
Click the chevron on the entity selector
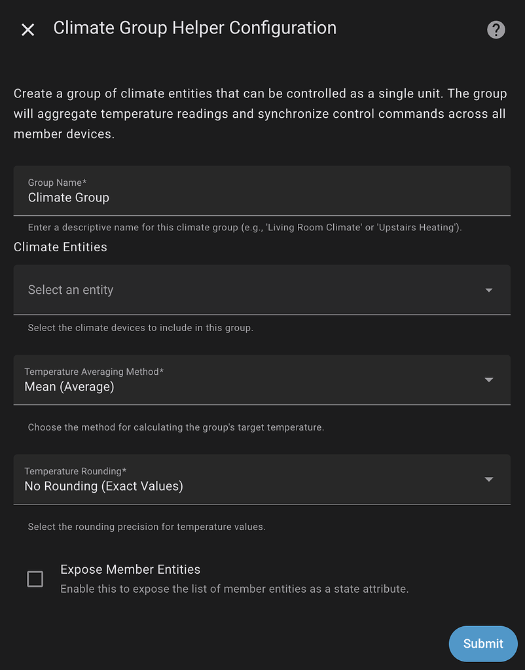coord(489,290)
